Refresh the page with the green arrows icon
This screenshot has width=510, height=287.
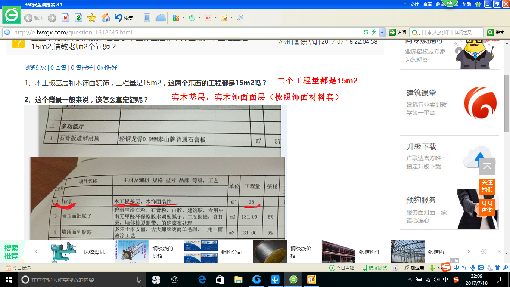coord(78,18)
